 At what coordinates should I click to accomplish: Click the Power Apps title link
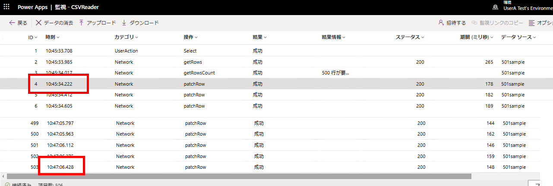32,7
